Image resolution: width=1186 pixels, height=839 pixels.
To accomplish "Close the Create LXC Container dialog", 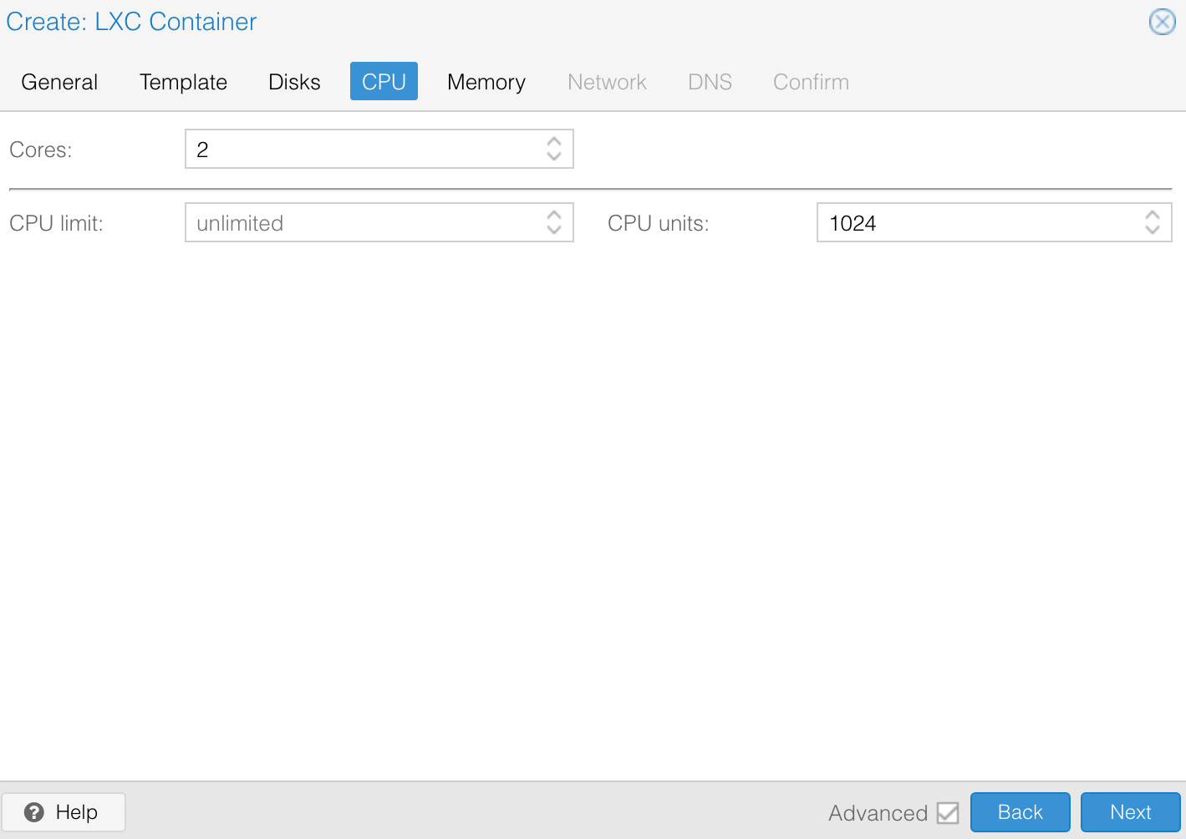I will tap(1162, 22).
